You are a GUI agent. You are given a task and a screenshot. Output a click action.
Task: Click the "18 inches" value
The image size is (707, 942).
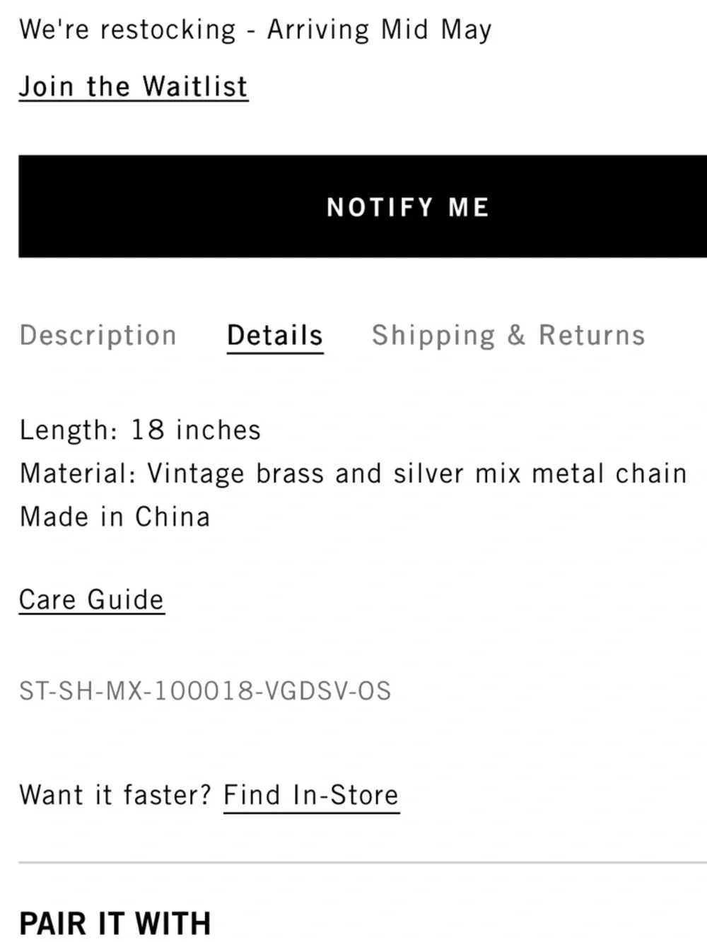pos(196,430)
